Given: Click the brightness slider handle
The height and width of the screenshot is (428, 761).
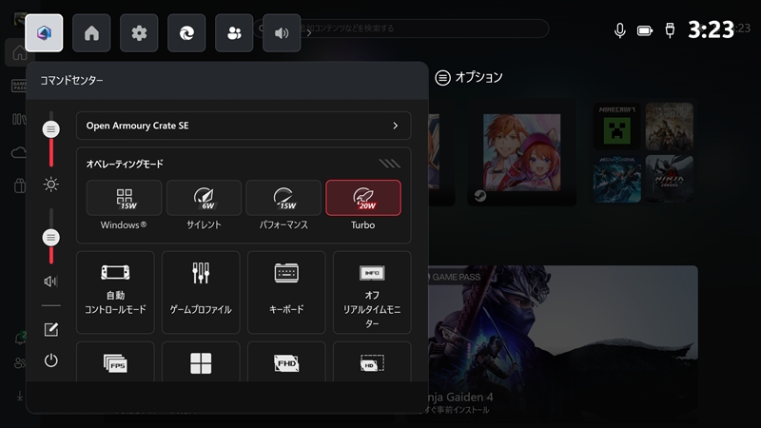Looking at the screenshot, I should click(x=51, y=128).
